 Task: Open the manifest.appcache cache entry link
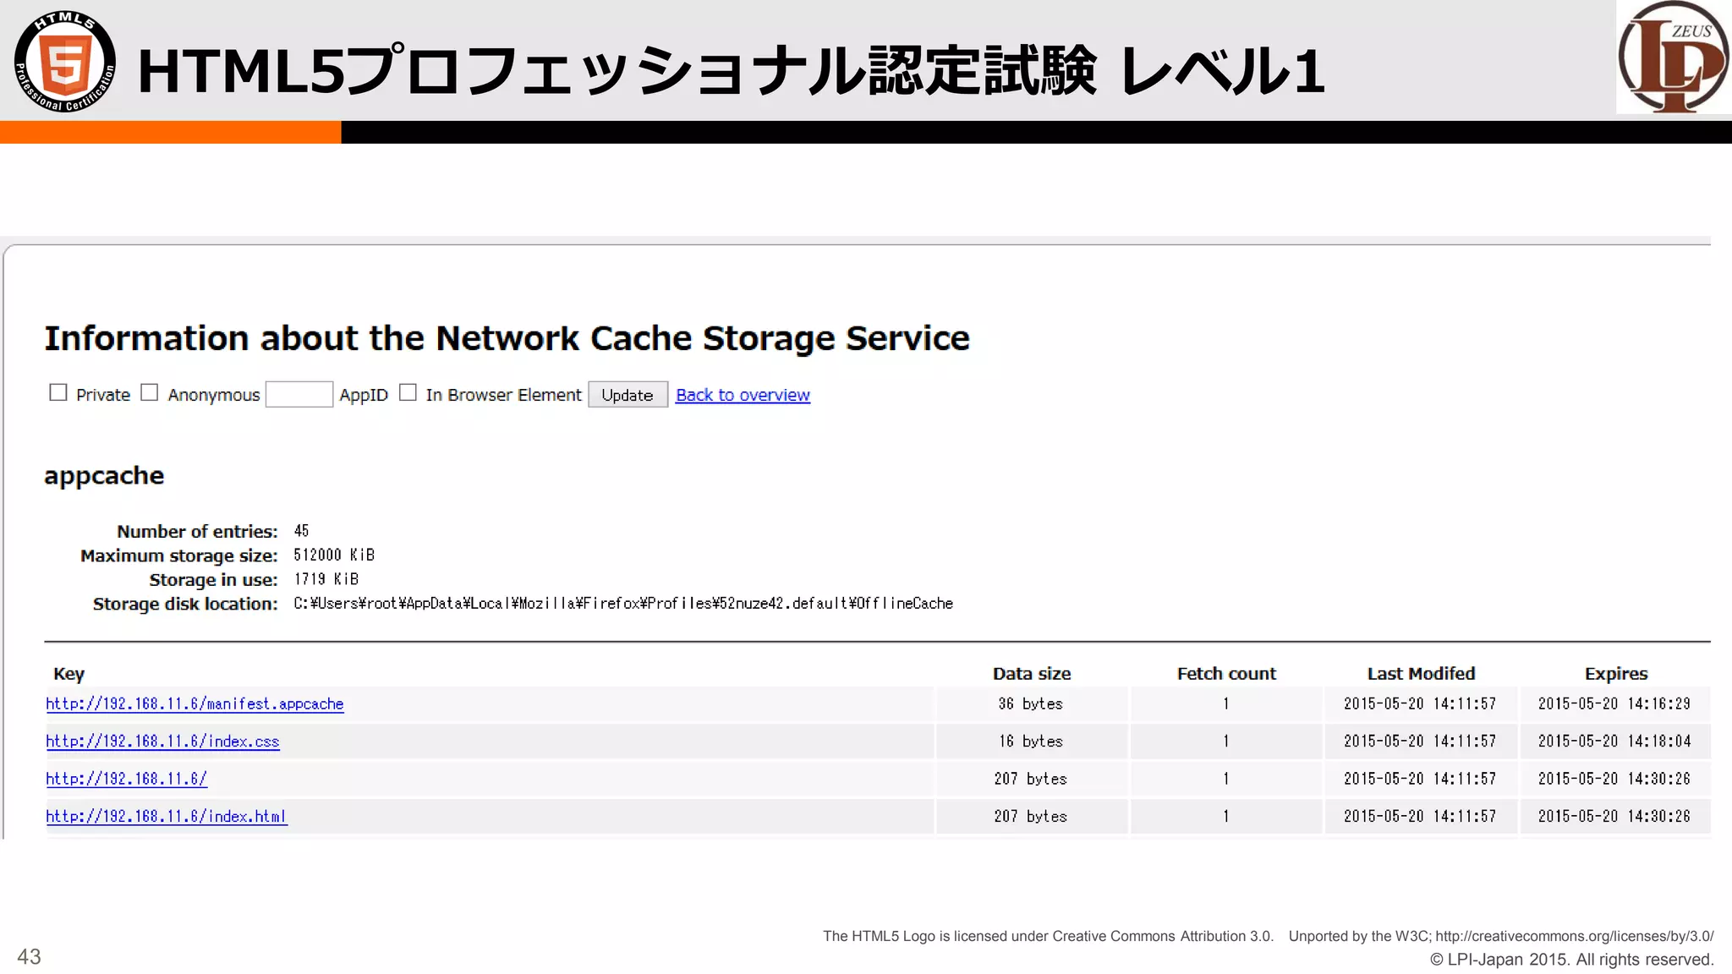tap(195, 703)
